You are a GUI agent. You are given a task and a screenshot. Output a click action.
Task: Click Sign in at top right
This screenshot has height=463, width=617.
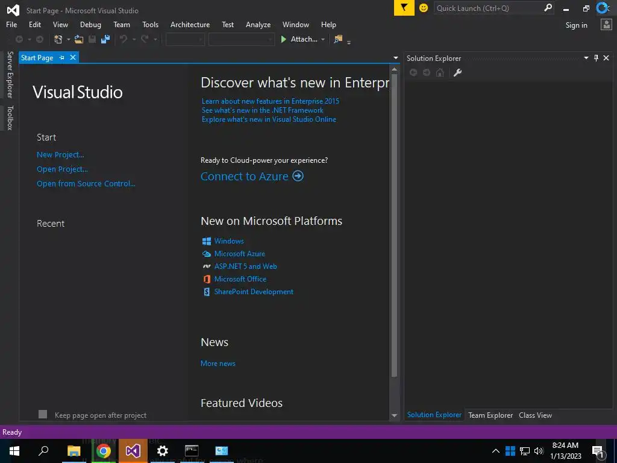(x=576, y=25)
